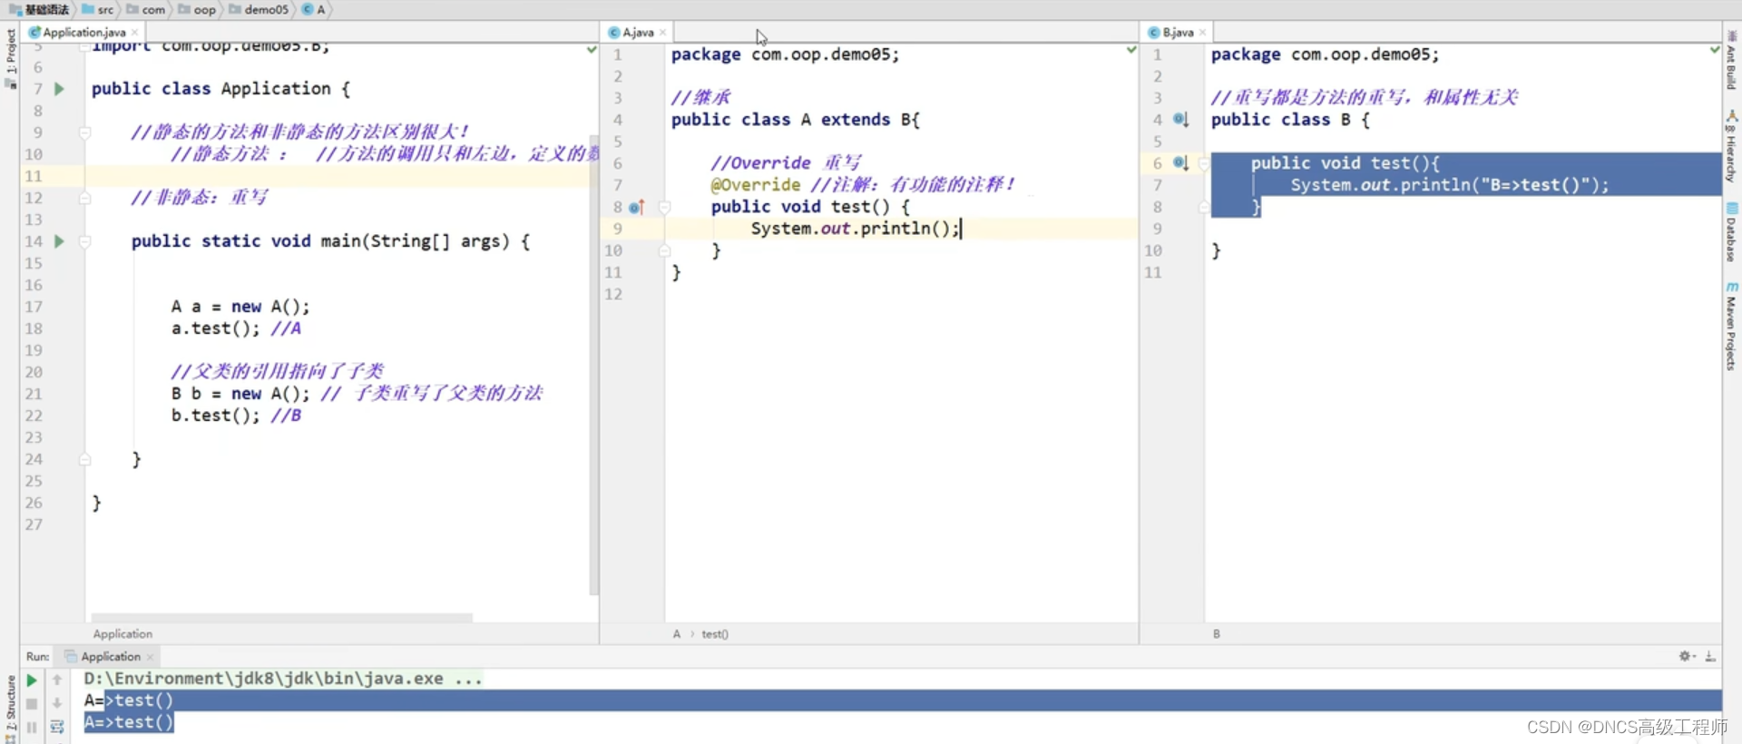The image size is (1742, 744).
Task: Click B breadcrumb below B.java editor
Action: point(1217,634)
